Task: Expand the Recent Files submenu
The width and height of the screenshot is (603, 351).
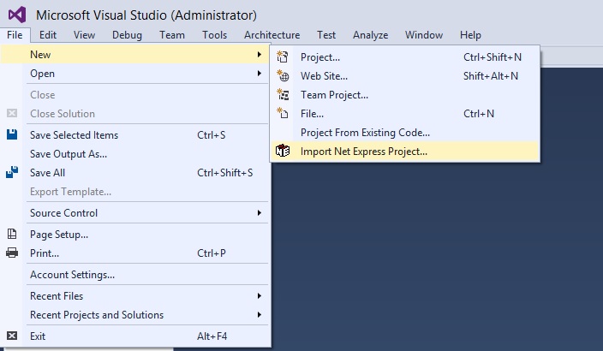Action: tap(259, 296)
